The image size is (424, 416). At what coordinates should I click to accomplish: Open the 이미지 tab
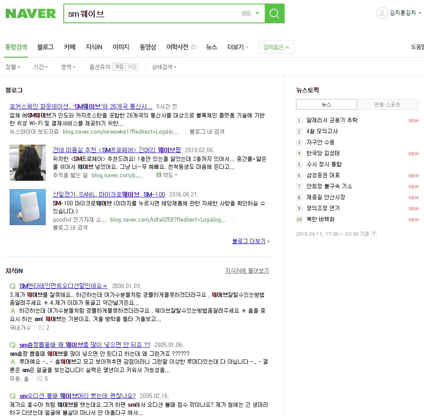tap(121, 47)
